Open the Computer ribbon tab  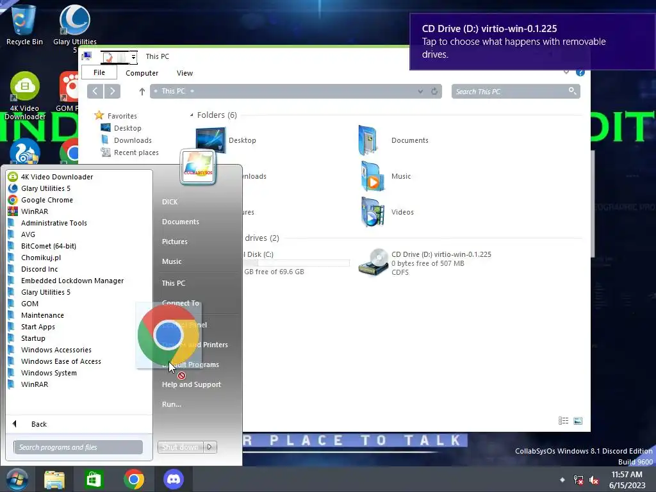click(x=142, y=73)
